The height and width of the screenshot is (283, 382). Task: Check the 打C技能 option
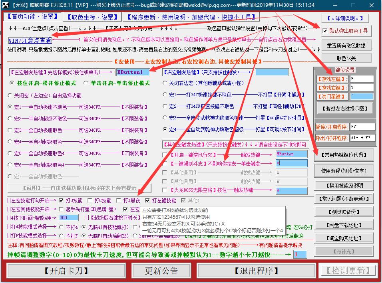(x=90, y=200)
